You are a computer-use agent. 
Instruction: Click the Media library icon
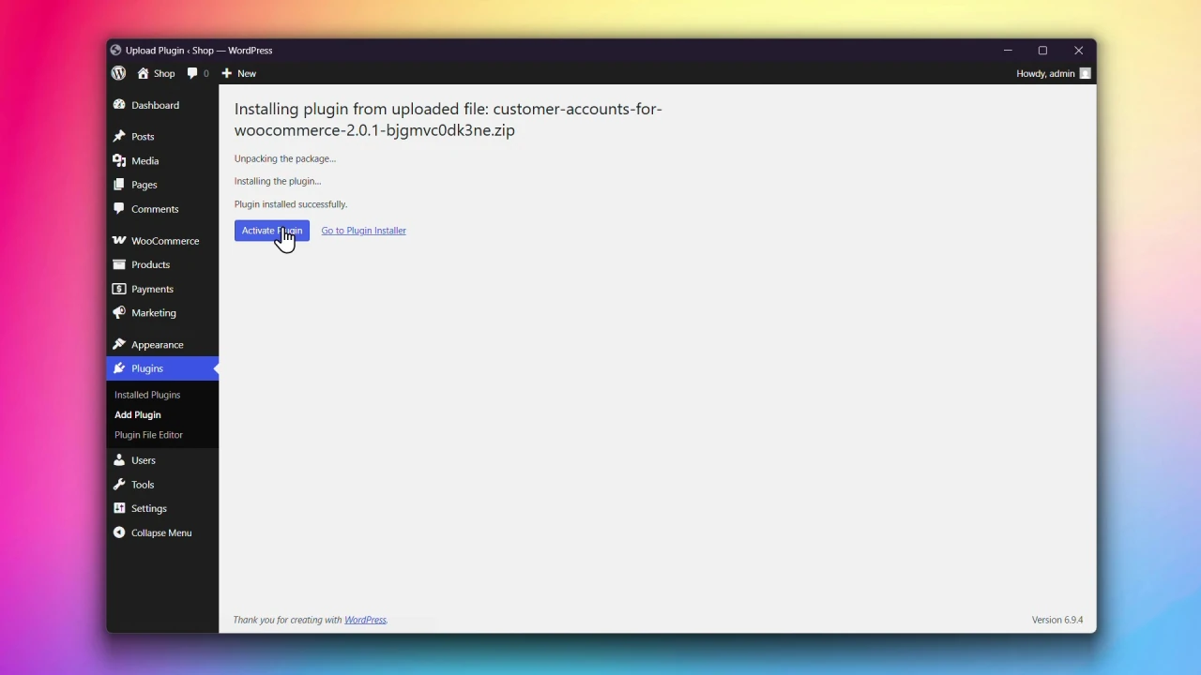[119, 161]
